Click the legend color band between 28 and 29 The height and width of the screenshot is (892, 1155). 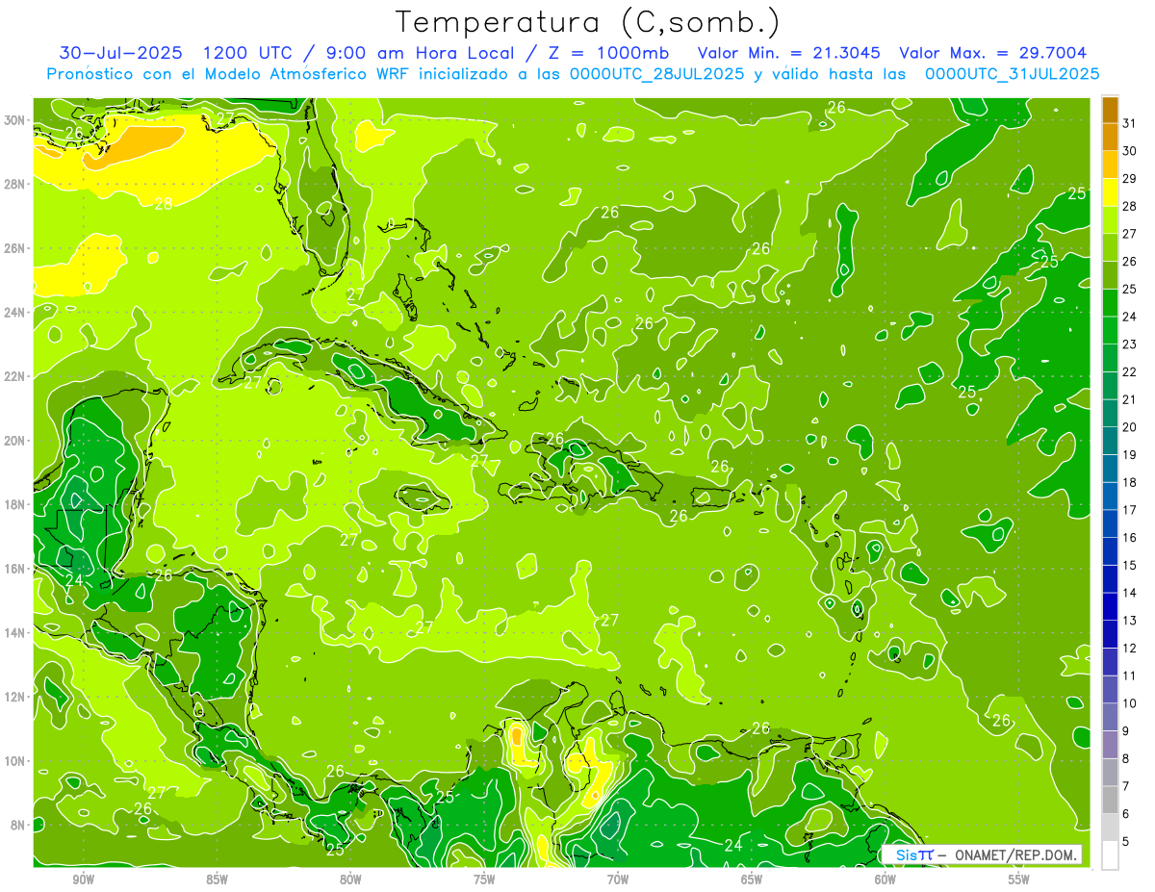point(1110,192)
